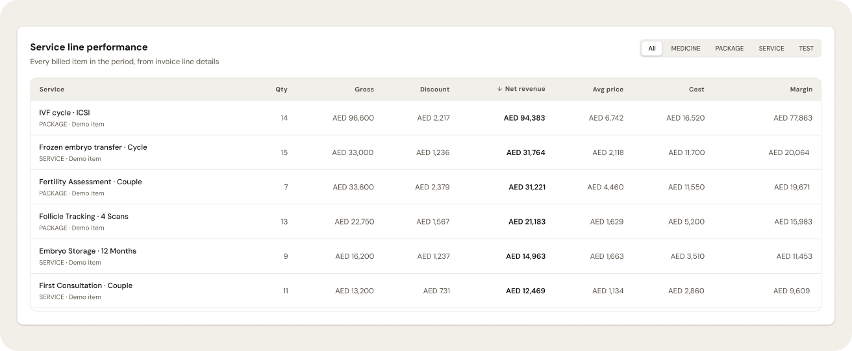Click gross value AED 33,600
Screen dimensions: 852x351
tap(353, 187)
